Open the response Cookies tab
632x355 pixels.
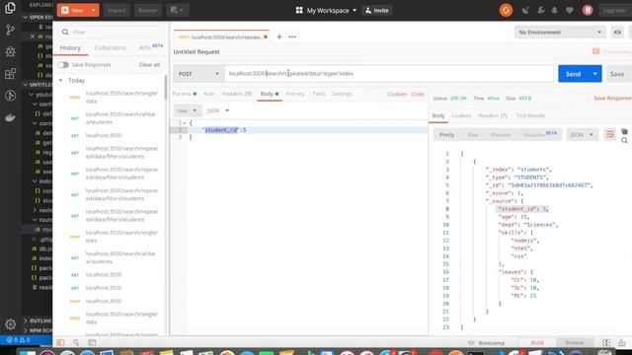(461, 115)
